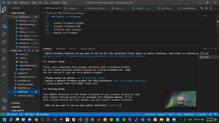Open Accounts menu in activity bar

click(4, 100)
